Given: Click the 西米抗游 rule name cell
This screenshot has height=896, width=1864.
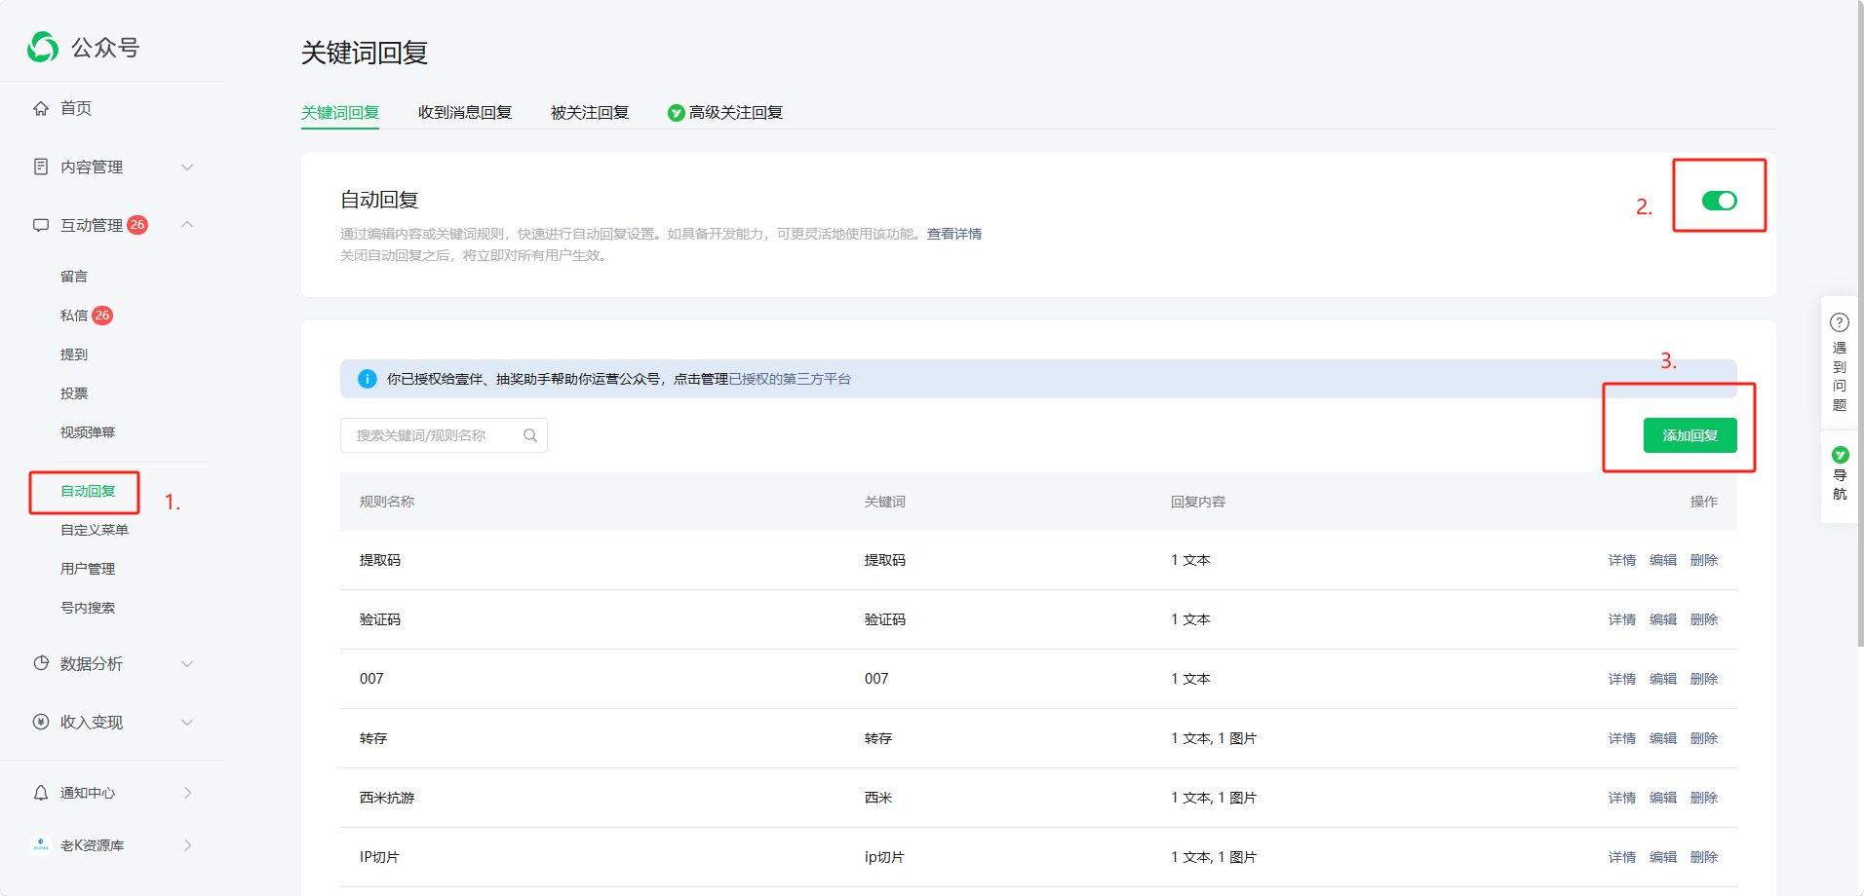Looking at the screenshot, I should click(387, 798).
